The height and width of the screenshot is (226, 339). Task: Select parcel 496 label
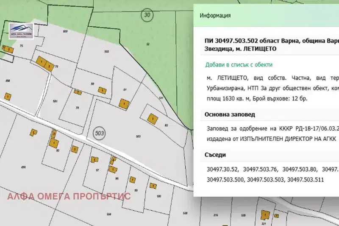tap(23, 167)
